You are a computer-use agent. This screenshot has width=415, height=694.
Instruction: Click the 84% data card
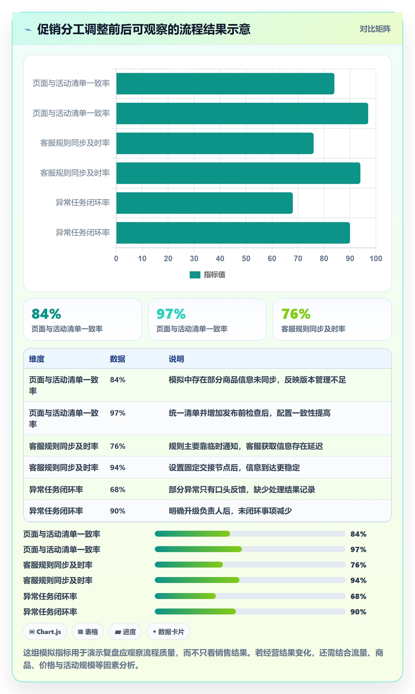point(83,319)
